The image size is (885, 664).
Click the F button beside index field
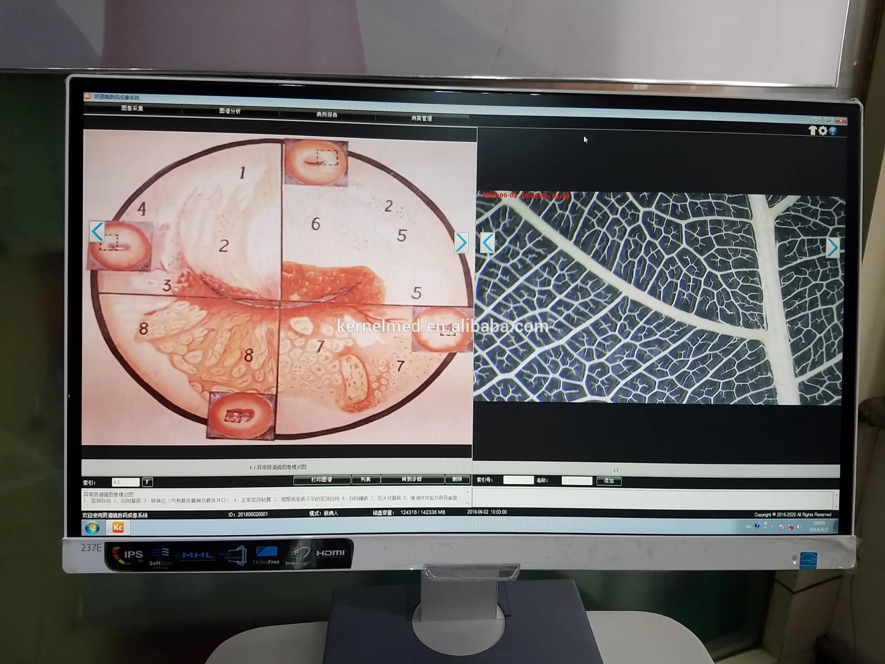(147, 482)
